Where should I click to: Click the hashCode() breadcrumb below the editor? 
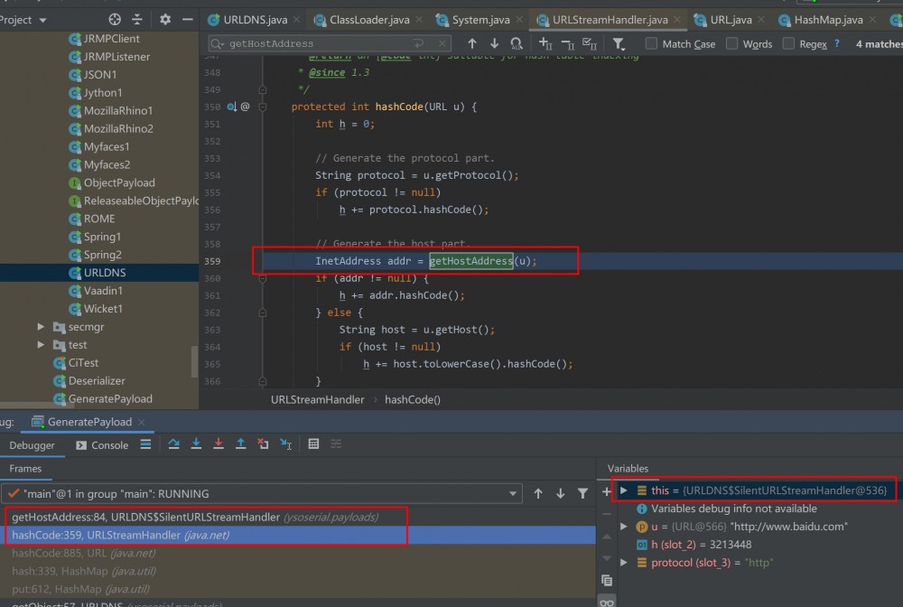pos(413,399)
